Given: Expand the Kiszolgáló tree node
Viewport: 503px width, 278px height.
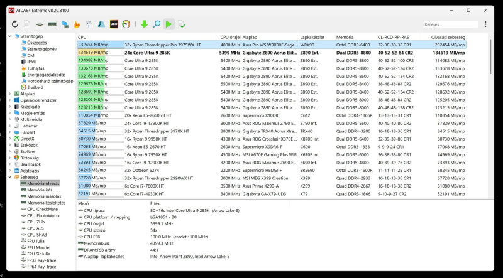Looking at the screenshot, I should [10, 107].
